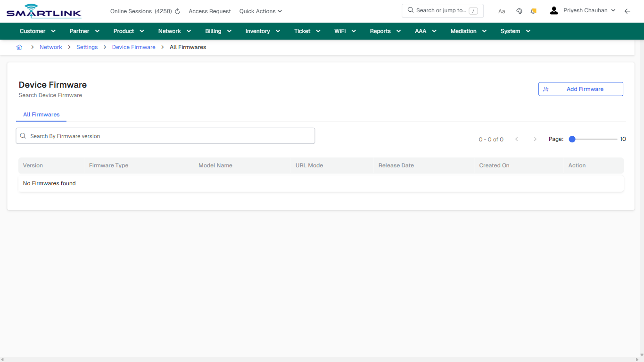Open the theme palette switcher
The image size is (644, 362).
coord(519,11)
